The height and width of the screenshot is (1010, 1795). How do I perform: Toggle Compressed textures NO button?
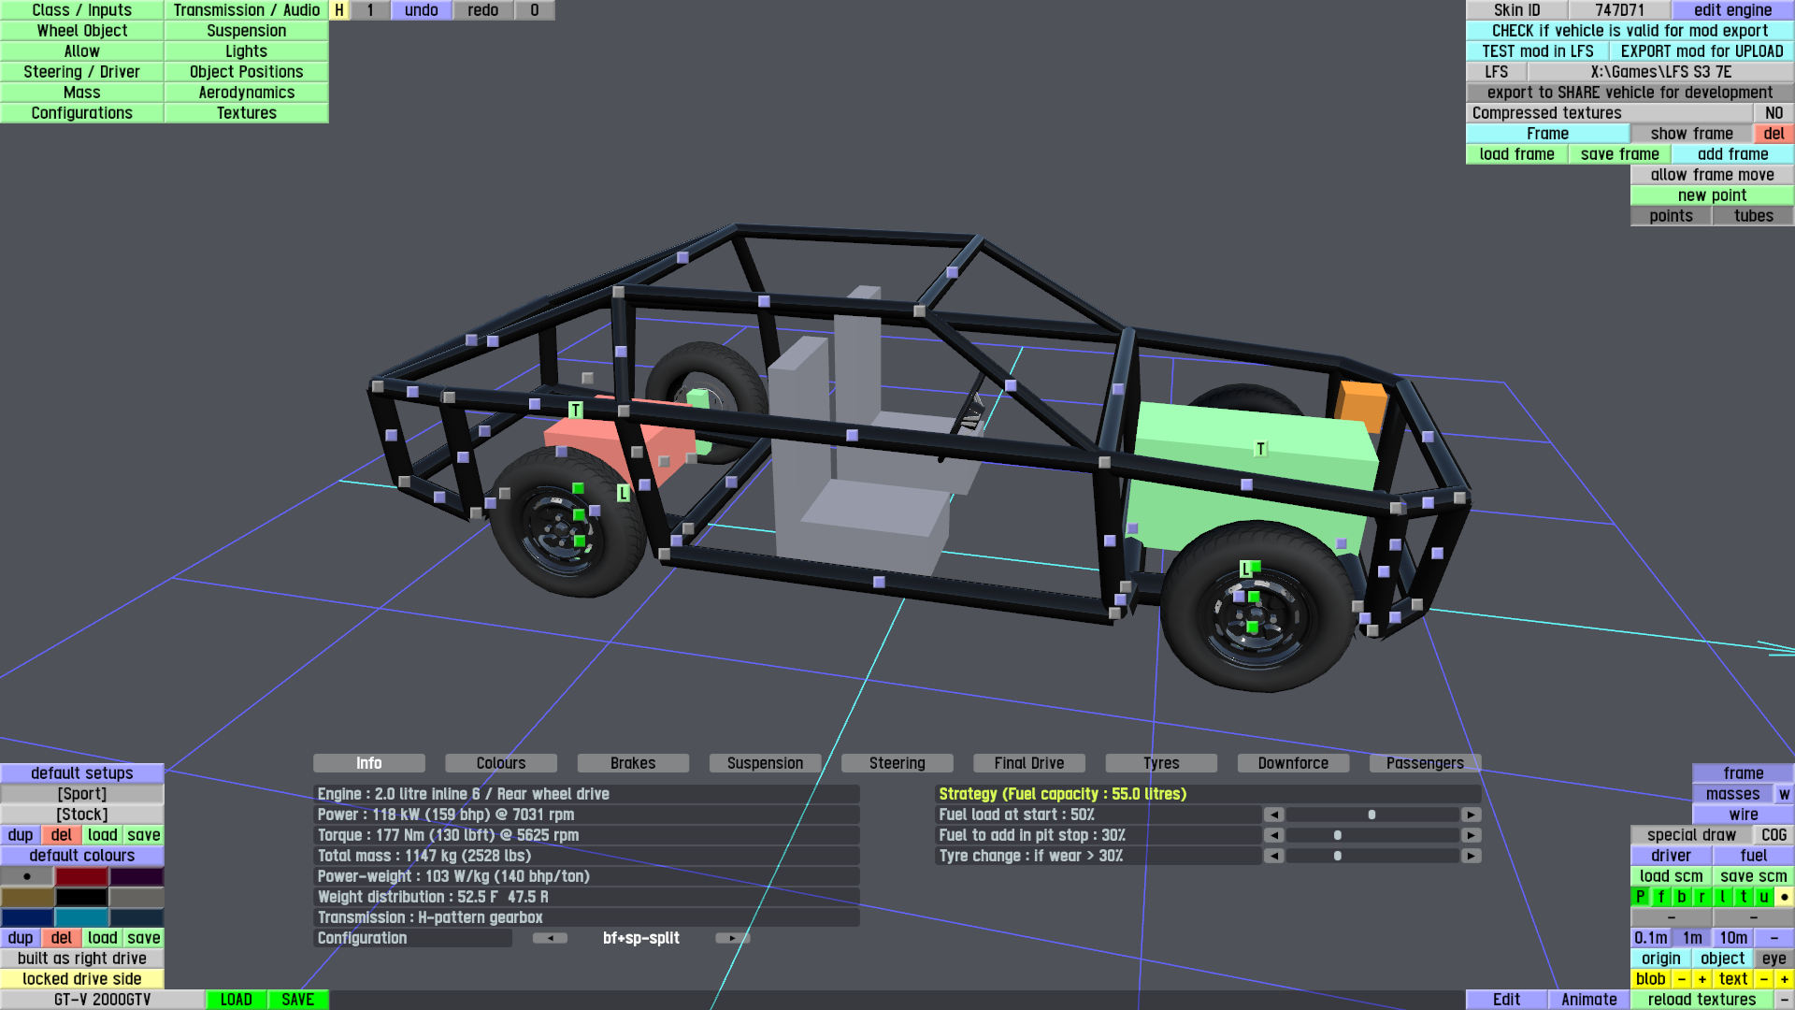(1773, 113)
